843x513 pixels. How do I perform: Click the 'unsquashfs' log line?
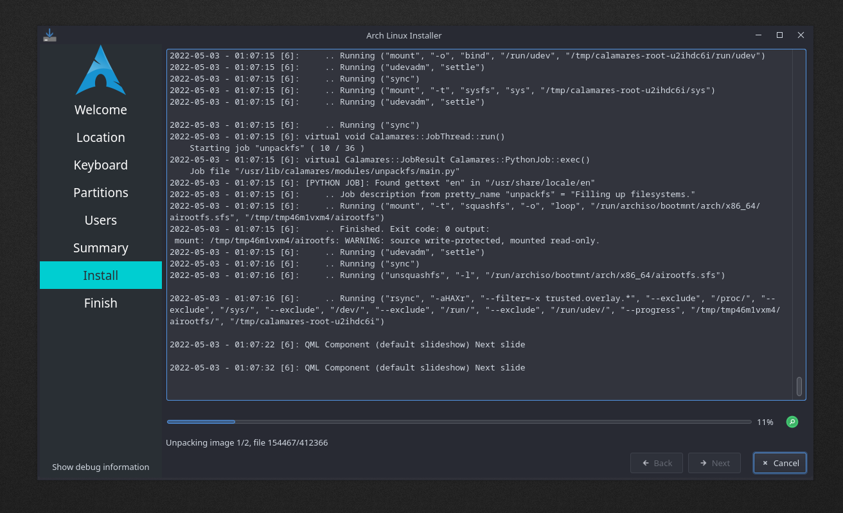447,275
